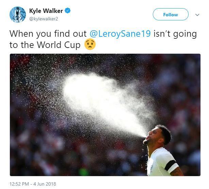
Task: Click the 4 Jun 2018 date
Action: point(45,184)
